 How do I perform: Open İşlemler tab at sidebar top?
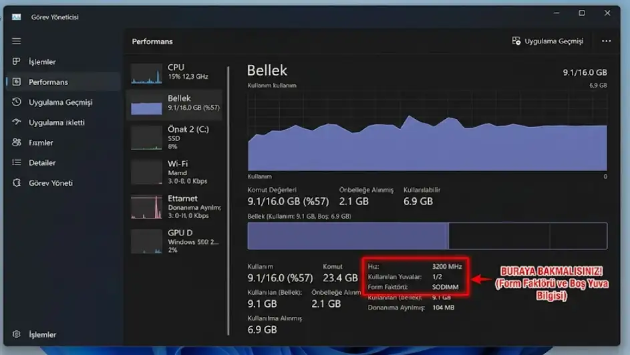42,62
